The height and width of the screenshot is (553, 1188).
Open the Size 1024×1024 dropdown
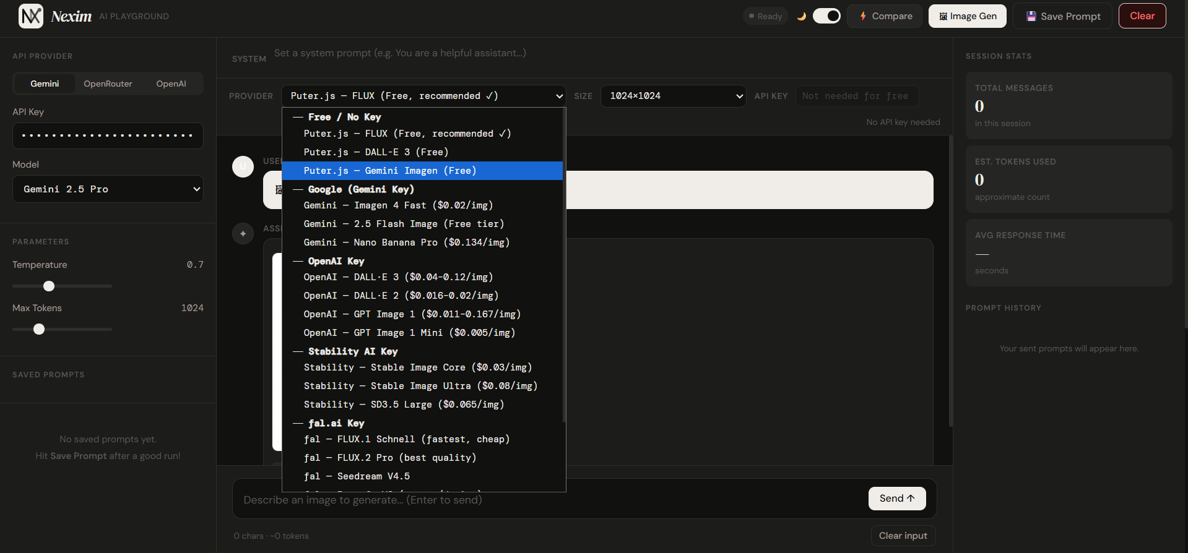point(673,96)
